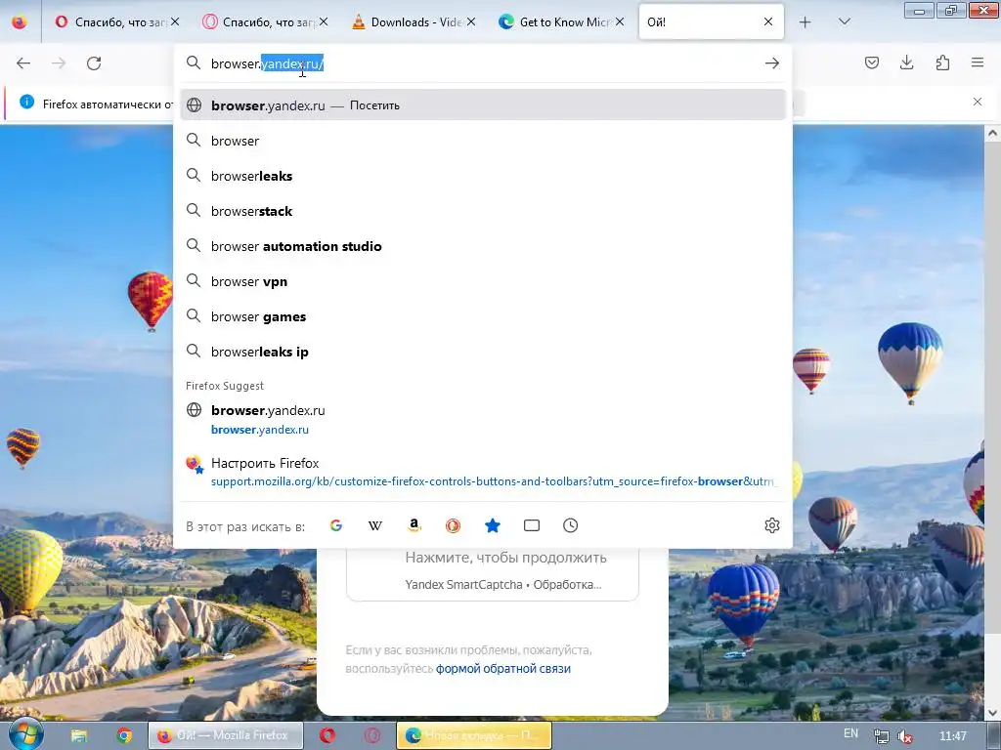Image resolution: width=1001 pixels, height=750 pixels.
Task: Switch to the Edge taskbar window
Action: [x=474, y=735]
